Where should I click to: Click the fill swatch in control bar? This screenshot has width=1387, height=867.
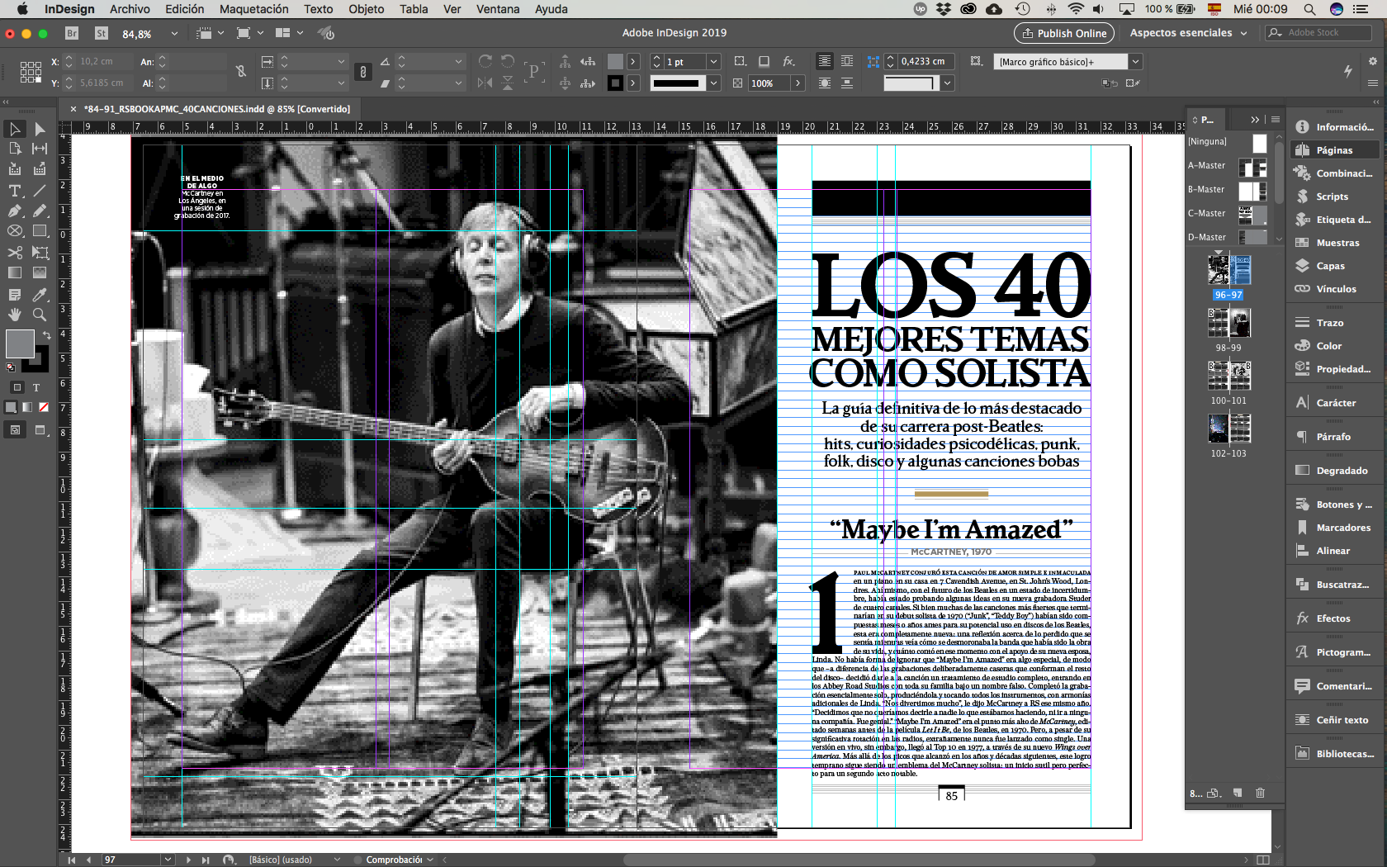pos(615,62)
